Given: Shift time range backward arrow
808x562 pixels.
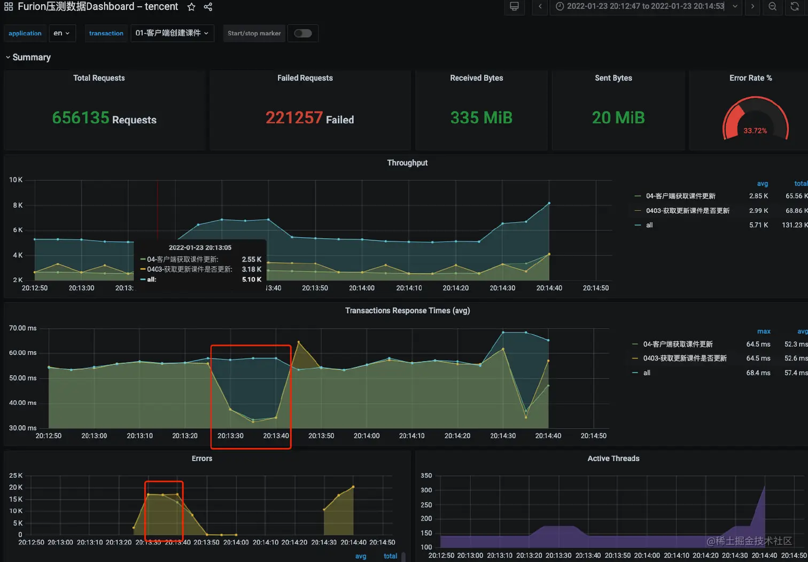Looking at the screenshot, I should (540, 6).
